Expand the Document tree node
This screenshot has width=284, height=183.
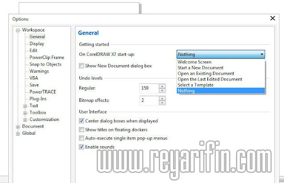(18, 127)
